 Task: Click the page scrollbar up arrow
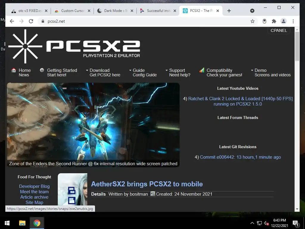tap(297, 30)
